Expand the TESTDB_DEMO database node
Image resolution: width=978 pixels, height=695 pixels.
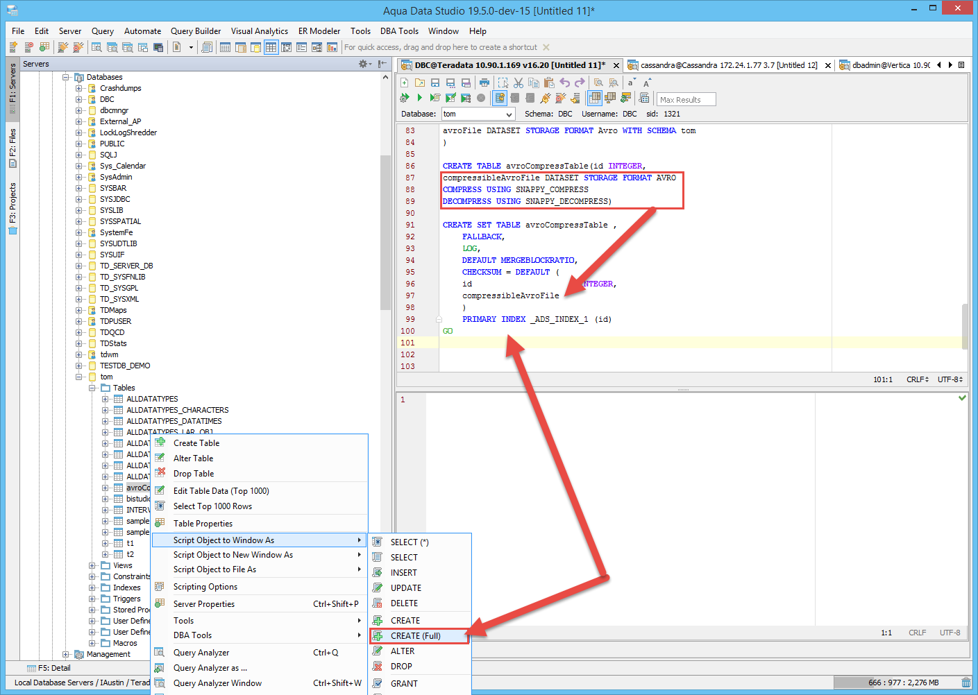point(78,366)
